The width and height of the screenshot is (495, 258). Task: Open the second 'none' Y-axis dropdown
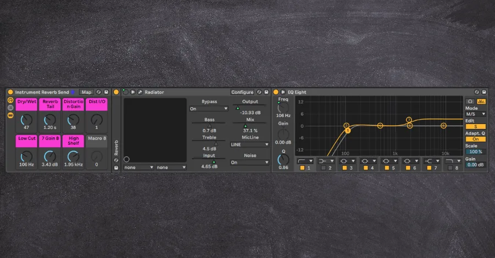click(x=171, y=167)
